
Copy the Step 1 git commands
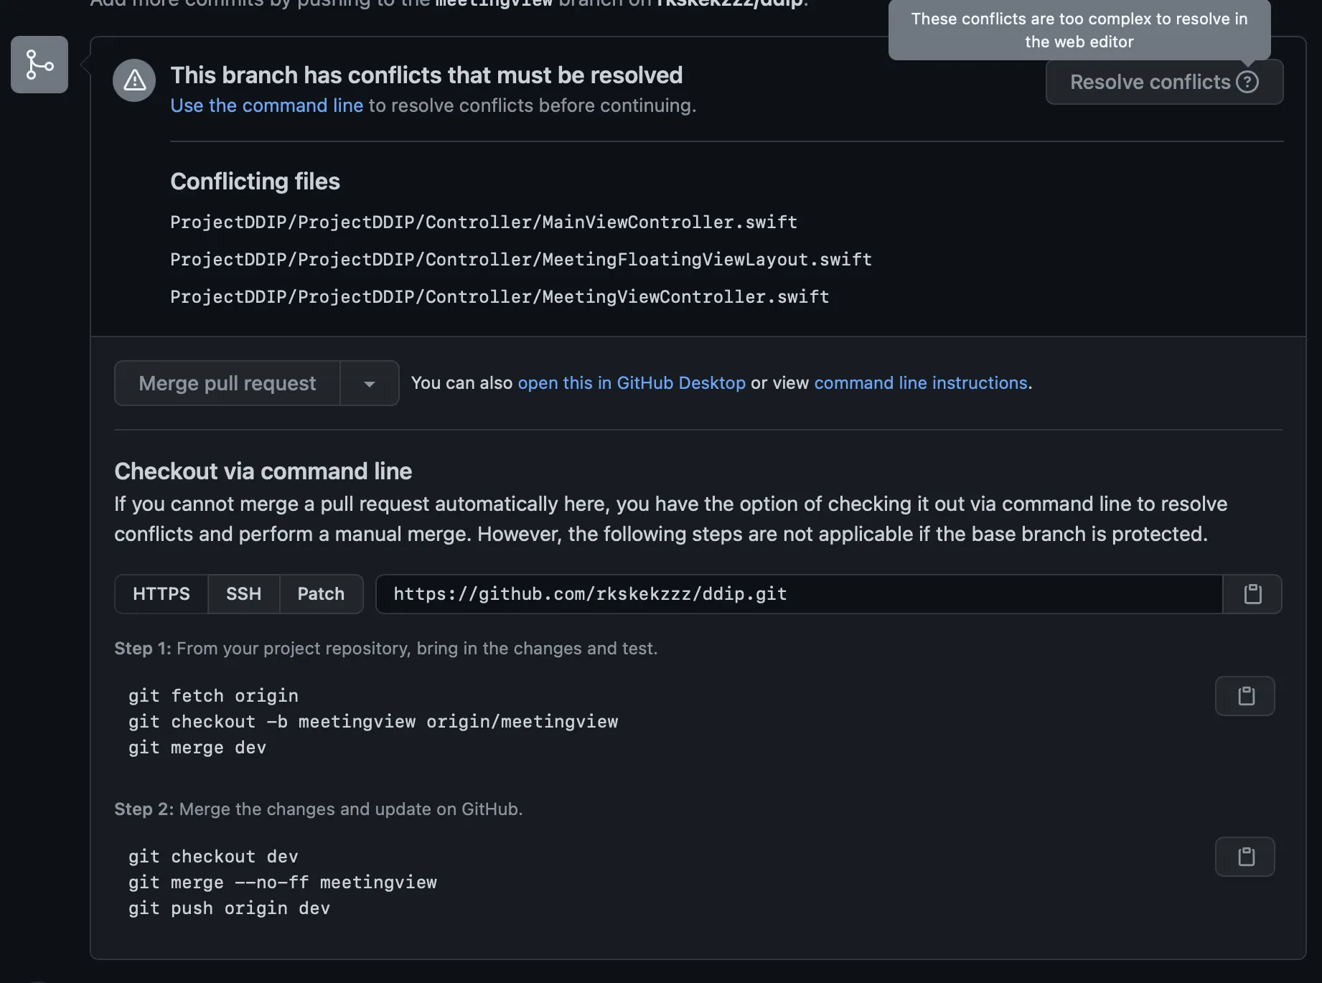1245,696
